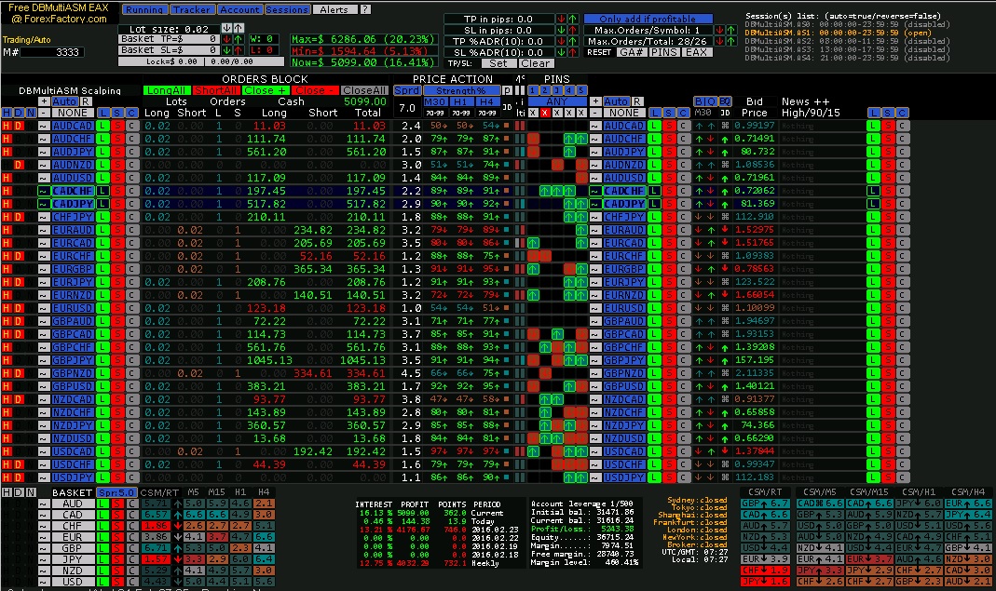Click the left EURUSD symbol button

(x=73, y=308)
